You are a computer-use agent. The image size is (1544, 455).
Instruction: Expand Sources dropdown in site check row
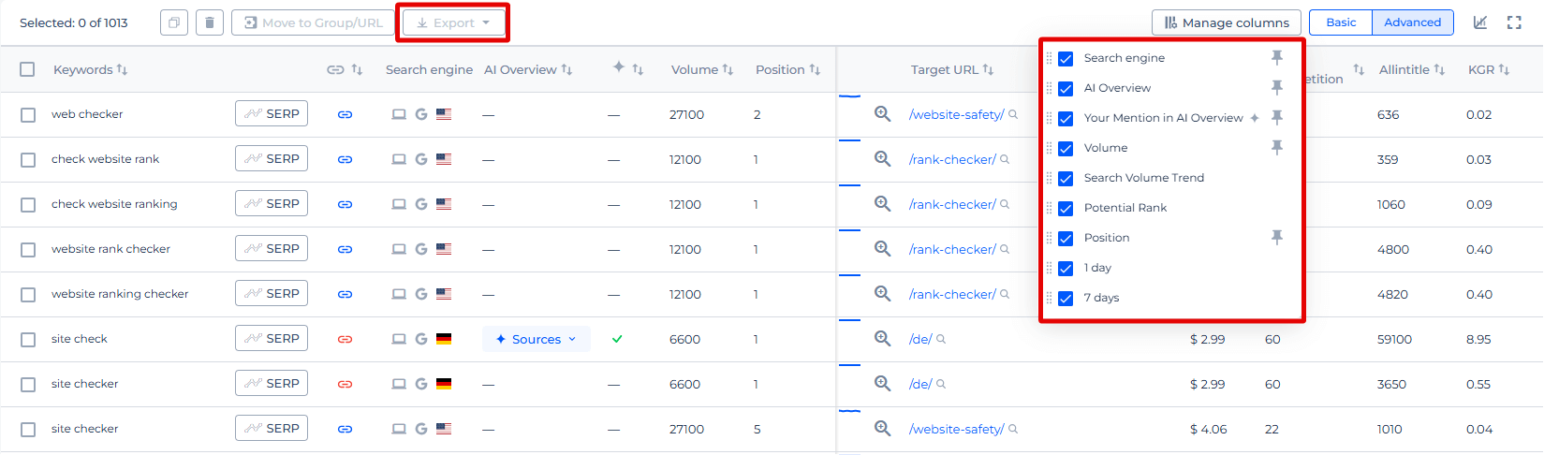(536, 339)
